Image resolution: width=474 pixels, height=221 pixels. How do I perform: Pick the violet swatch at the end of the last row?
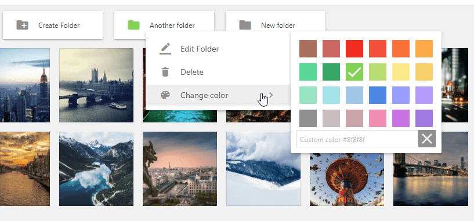pos(424,118)
